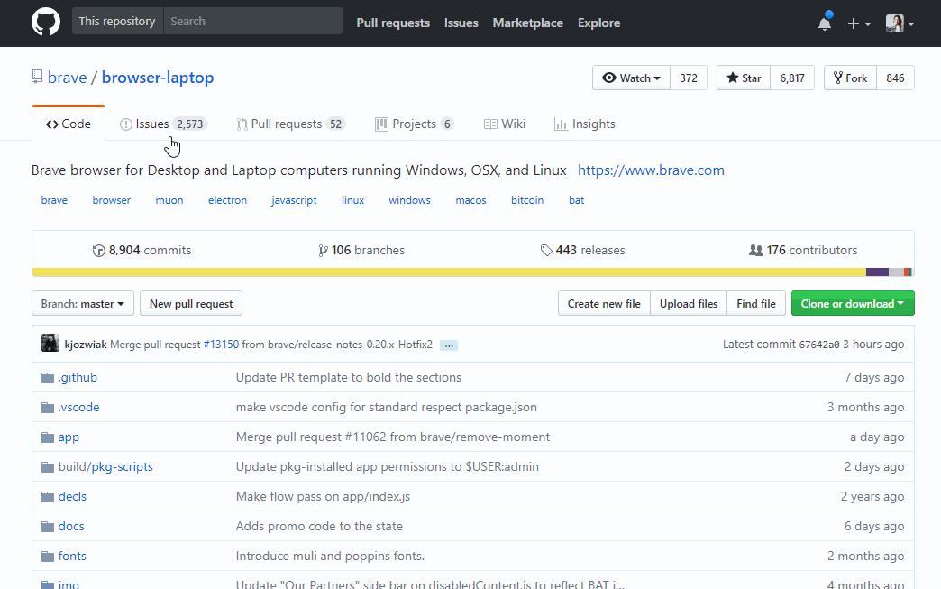Open the Clone or download dropdown
Screen dimensions: 941x589
click(853, 304)
